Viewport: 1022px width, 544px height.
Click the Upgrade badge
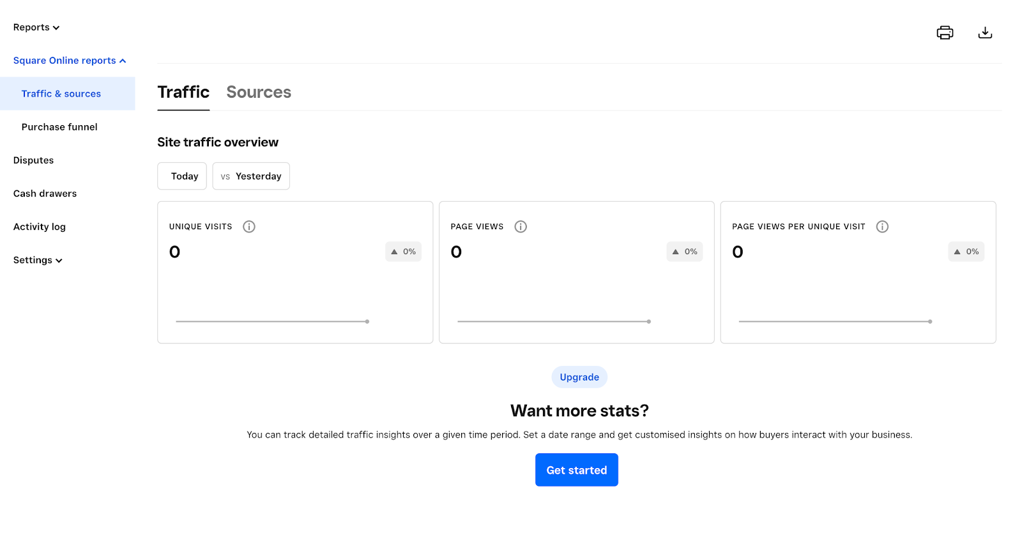(x=579, y=377)
